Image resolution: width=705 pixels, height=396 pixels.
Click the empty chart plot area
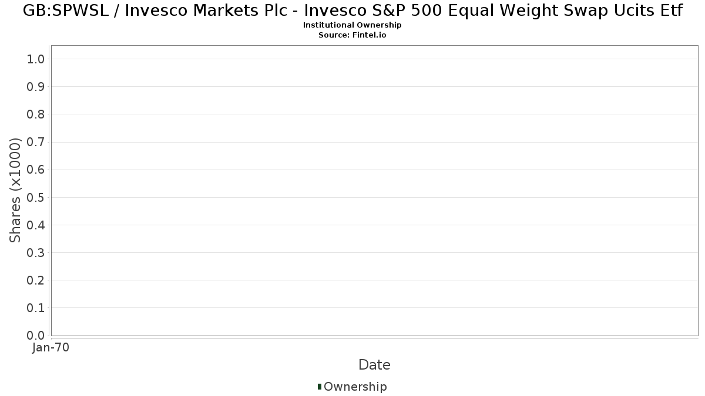click(x=374, y=190)
